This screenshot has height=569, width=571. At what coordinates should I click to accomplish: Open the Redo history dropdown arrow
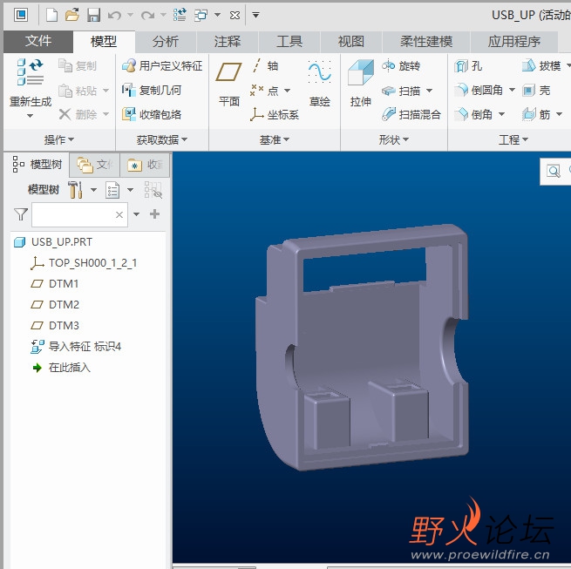[163, 15]
